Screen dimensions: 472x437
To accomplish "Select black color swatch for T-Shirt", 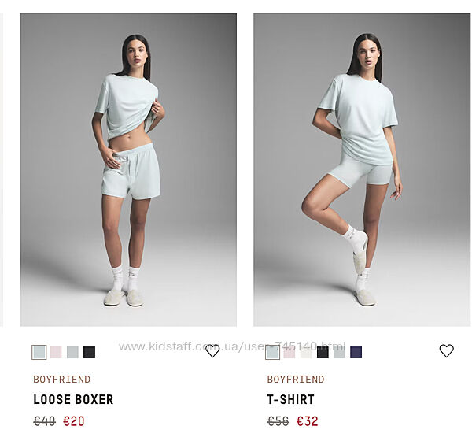I will coord(323,352).
